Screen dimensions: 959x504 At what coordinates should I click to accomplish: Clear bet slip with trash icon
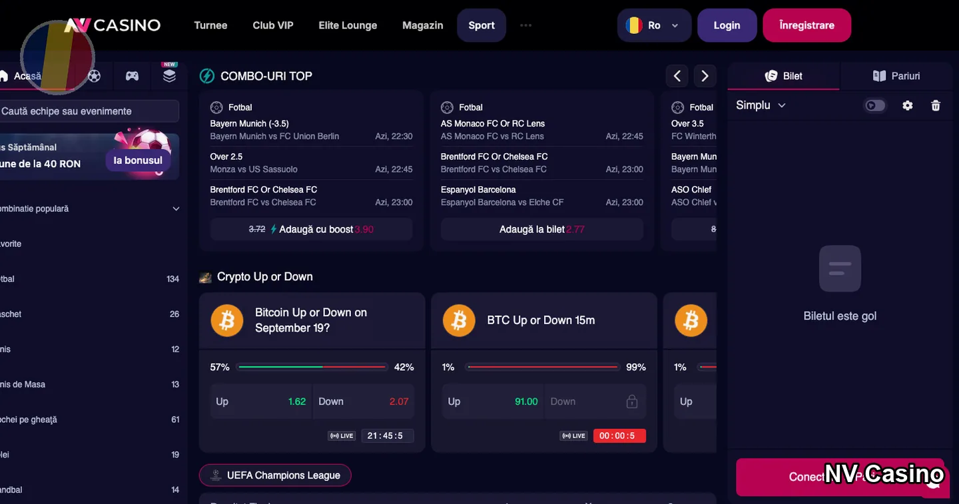pyautogui.click(x=936, y=105)
